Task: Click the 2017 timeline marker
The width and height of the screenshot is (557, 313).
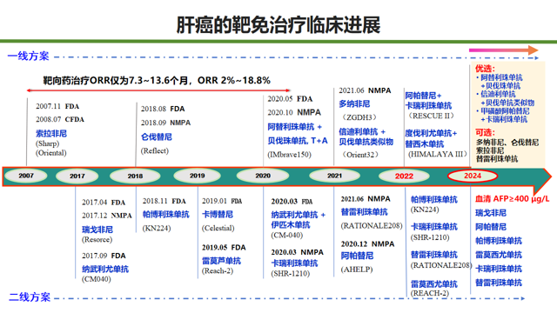Action: pyautogui.click(x=77, y=176)
